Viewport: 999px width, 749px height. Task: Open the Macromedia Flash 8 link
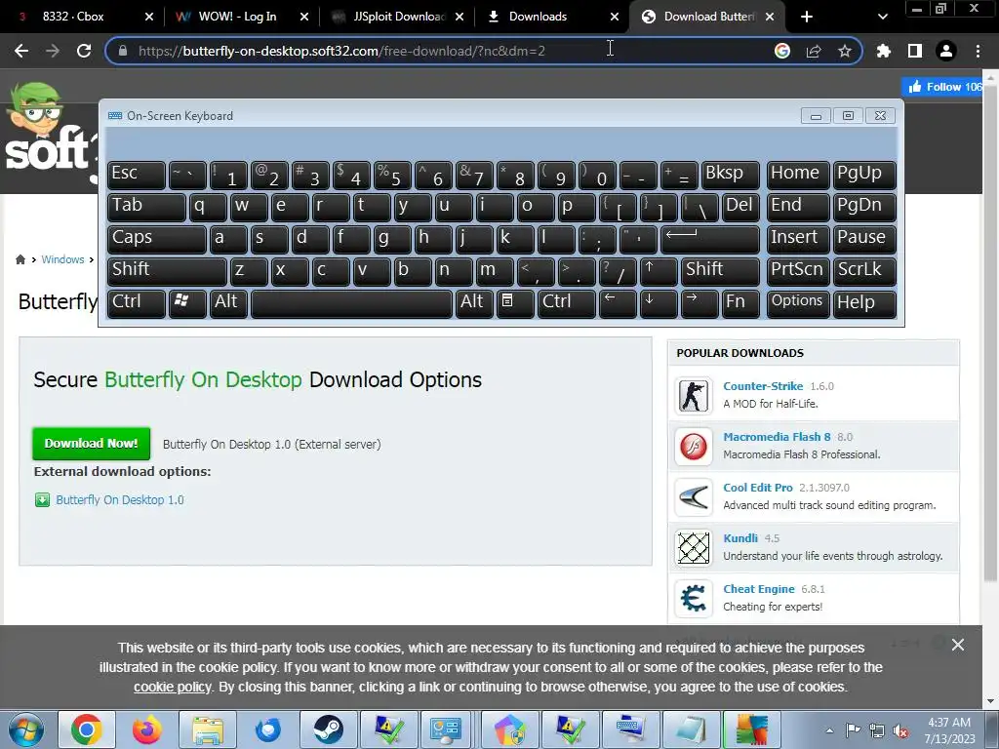pyautogui.click(x=777, y=437)
